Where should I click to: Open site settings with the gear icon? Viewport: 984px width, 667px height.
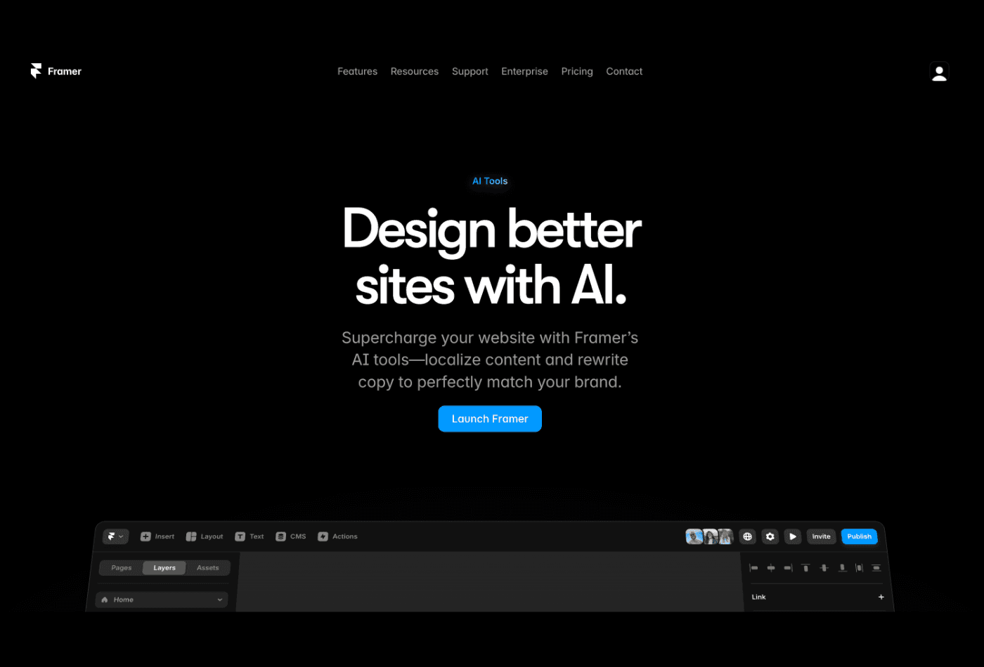pyautogui.click(x=770, y=536)
